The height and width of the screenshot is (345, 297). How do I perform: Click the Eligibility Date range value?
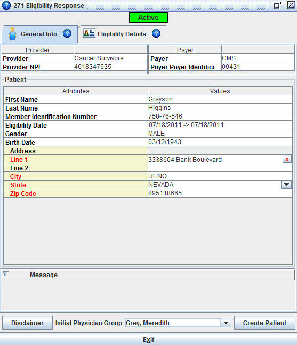220,125
